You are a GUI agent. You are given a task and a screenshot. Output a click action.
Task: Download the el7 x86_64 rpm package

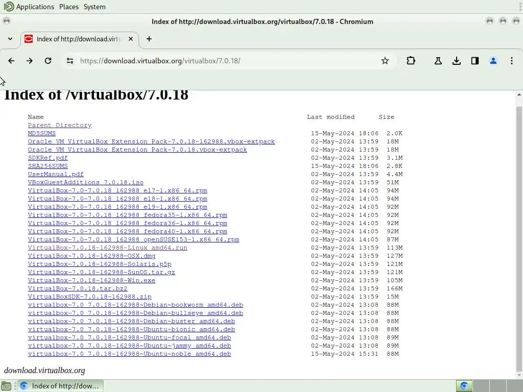click(117, 191)
